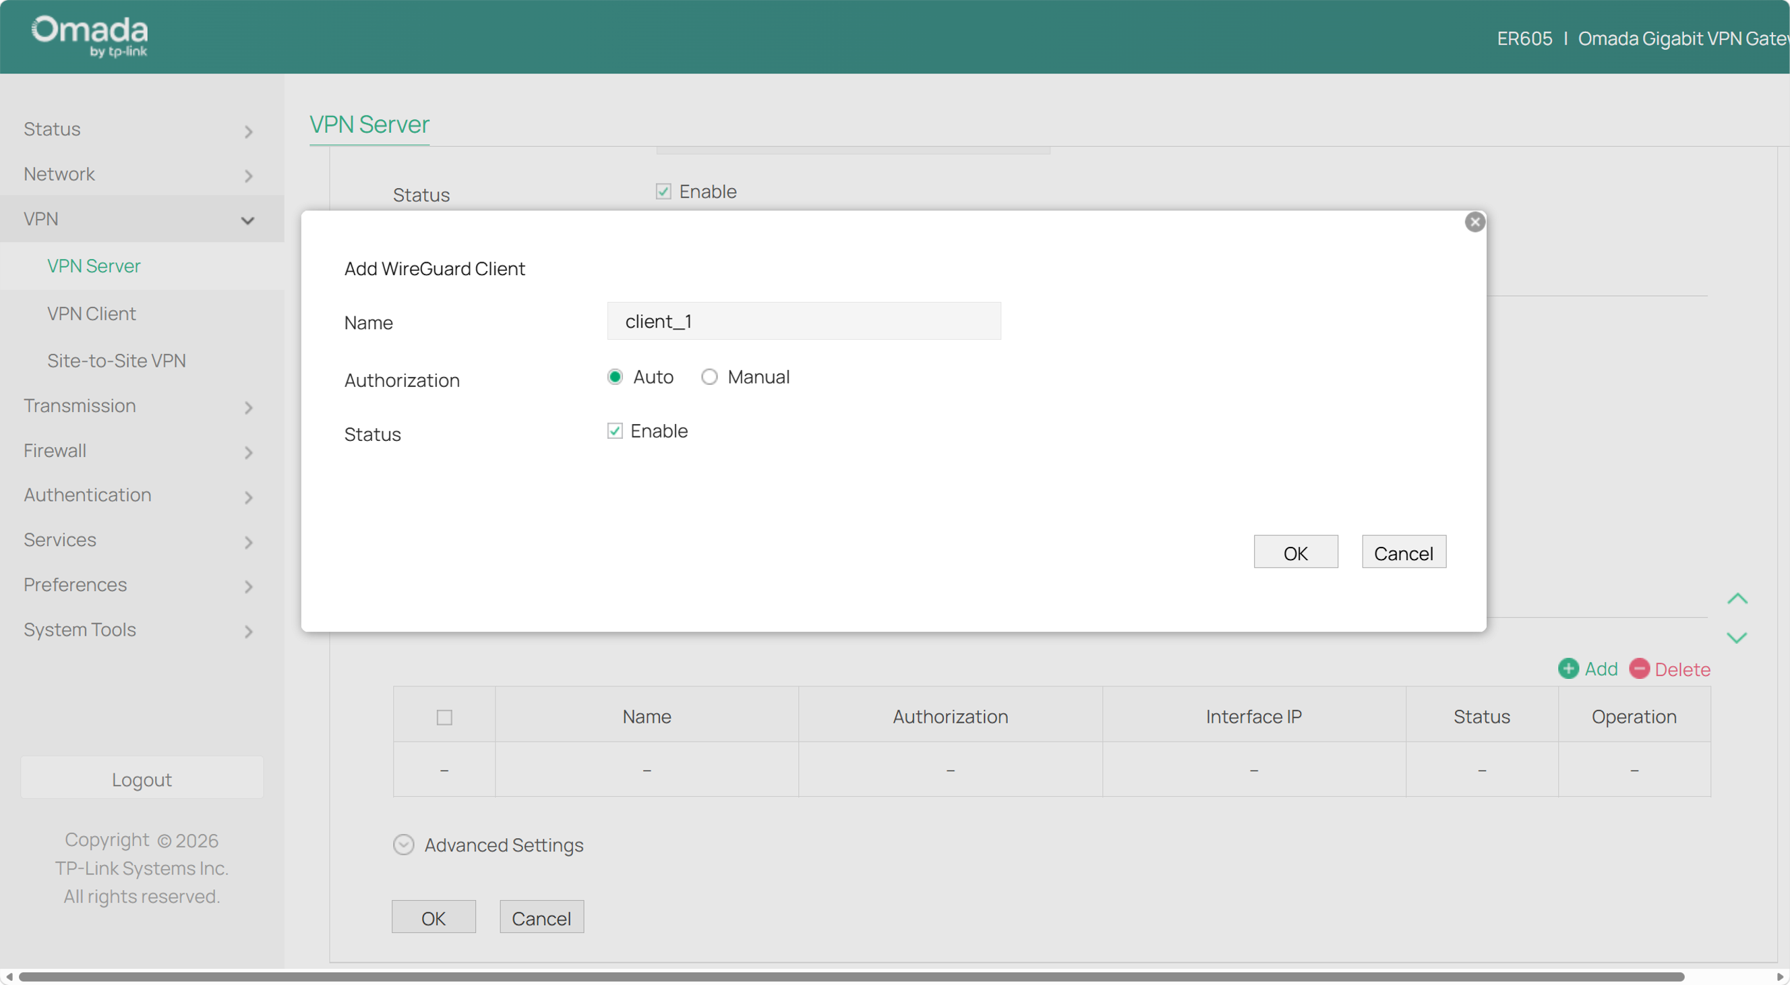The width and height of the screenshot is (1790, 985).
Task: Click the Name field containing client_1
Action: (x=803, y=321)
